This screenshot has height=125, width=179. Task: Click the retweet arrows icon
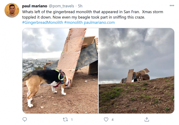point(65,120)
